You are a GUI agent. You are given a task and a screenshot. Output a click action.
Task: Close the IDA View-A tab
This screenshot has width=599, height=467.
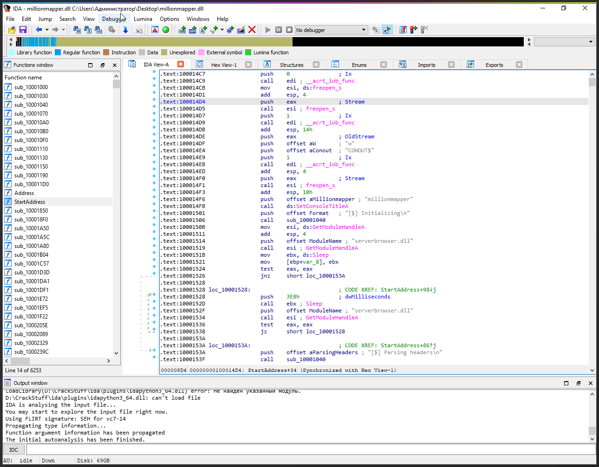coord(181,65)
